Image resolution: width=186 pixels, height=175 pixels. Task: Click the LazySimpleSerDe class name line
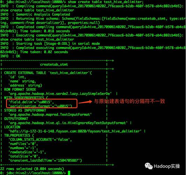60,94
